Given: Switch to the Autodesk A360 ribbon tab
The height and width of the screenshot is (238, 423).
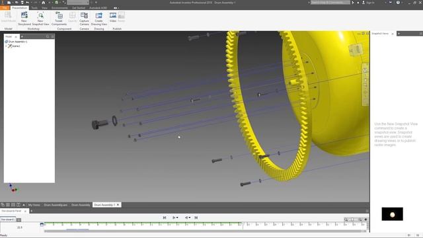Looking at the screenshot, I should [98, 8].
